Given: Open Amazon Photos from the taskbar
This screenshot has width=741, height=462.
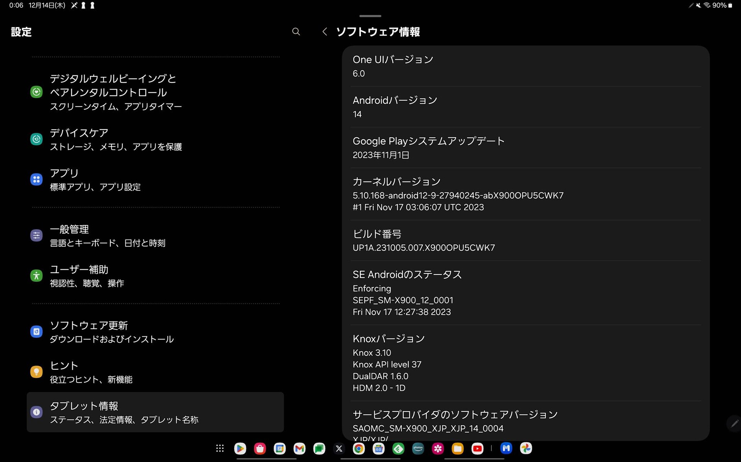Looking at the screenshot, I should point(418,448).
